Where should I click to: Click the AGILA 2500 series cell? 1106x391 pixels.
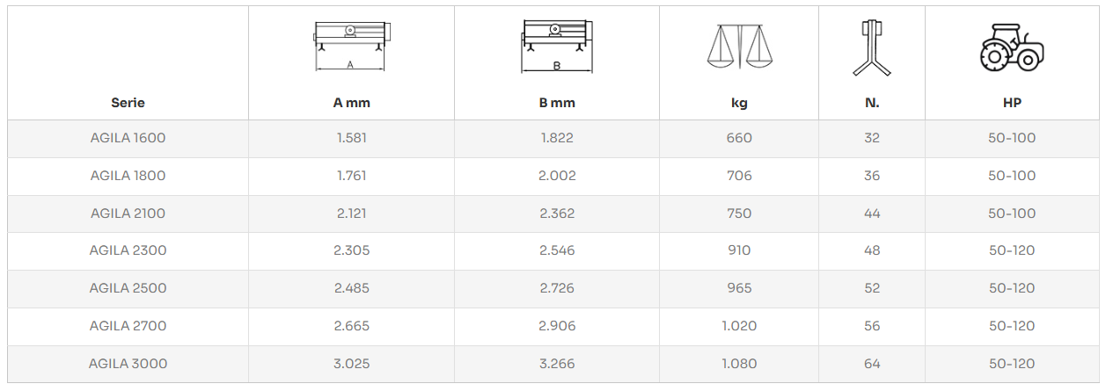128,288
